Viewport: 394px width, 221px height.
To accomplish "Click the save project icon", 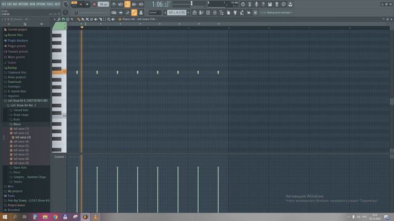I will click(270, 4).
